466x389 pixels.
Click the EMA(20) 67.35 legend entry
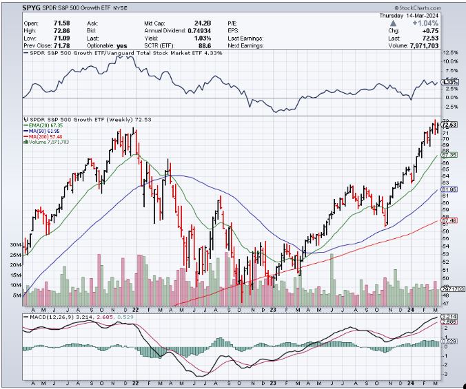(43, 125)
